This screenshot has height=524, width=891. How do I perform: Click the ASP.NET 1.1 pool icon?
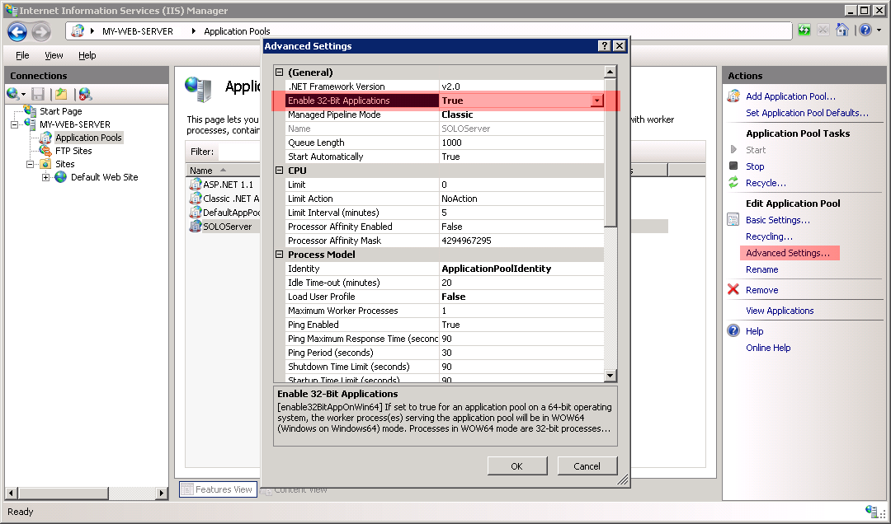(x=196, y=184)
